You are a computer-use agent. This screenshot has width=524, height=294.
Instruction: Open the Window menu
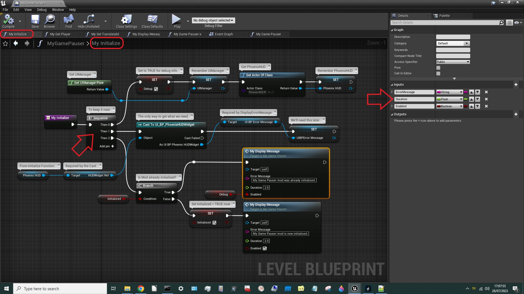click(58, 10)
